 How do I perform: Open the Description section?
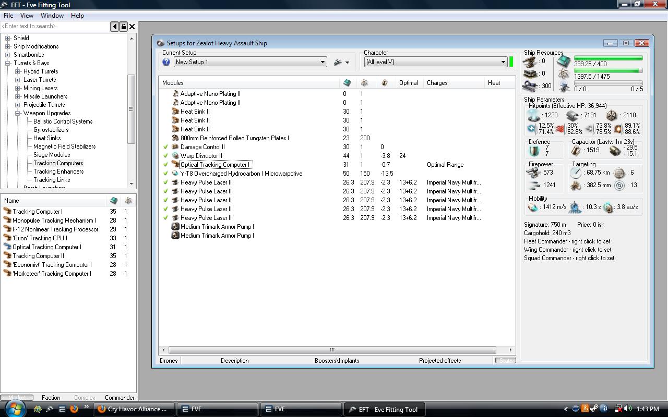pyautogui.click(x=234, y=361)
